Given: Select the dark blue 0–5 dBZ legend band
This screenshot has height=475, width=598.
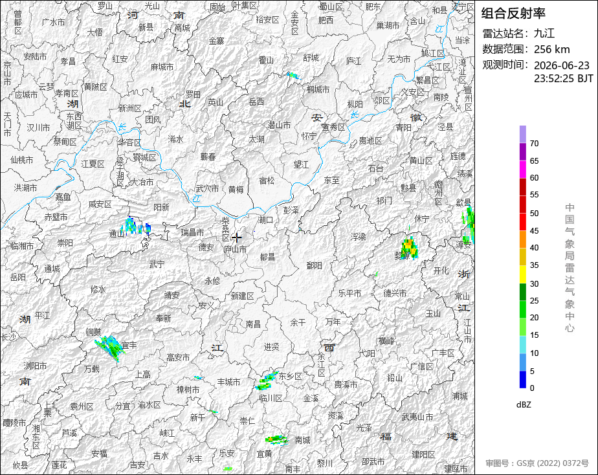Looking at the screenshot, I should pos(523,380).
